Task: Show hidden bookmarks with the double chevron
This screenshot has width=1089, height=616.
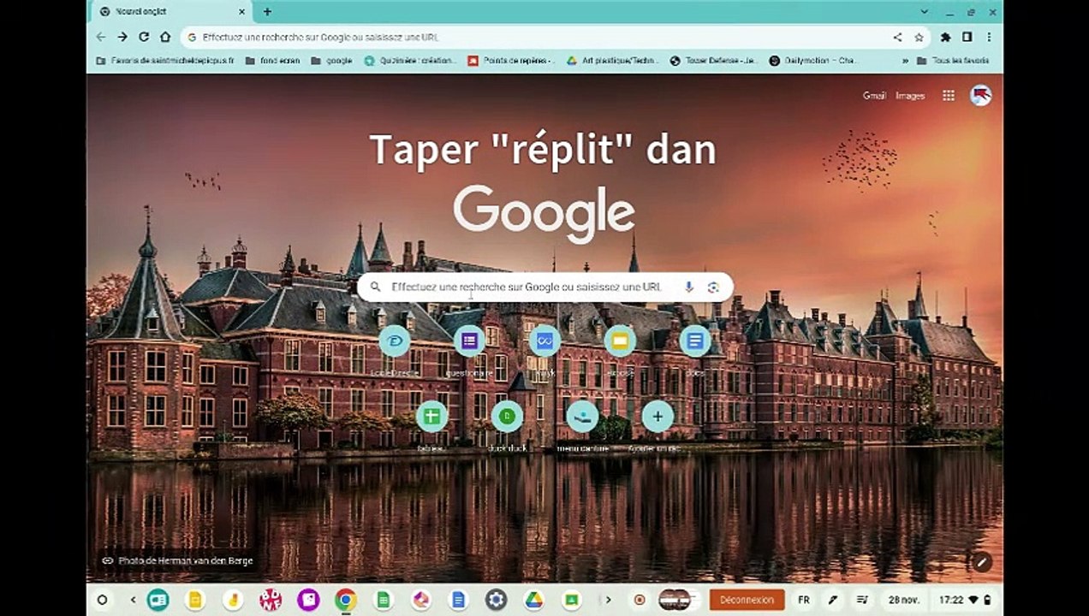Action: [x=906, y=61]
